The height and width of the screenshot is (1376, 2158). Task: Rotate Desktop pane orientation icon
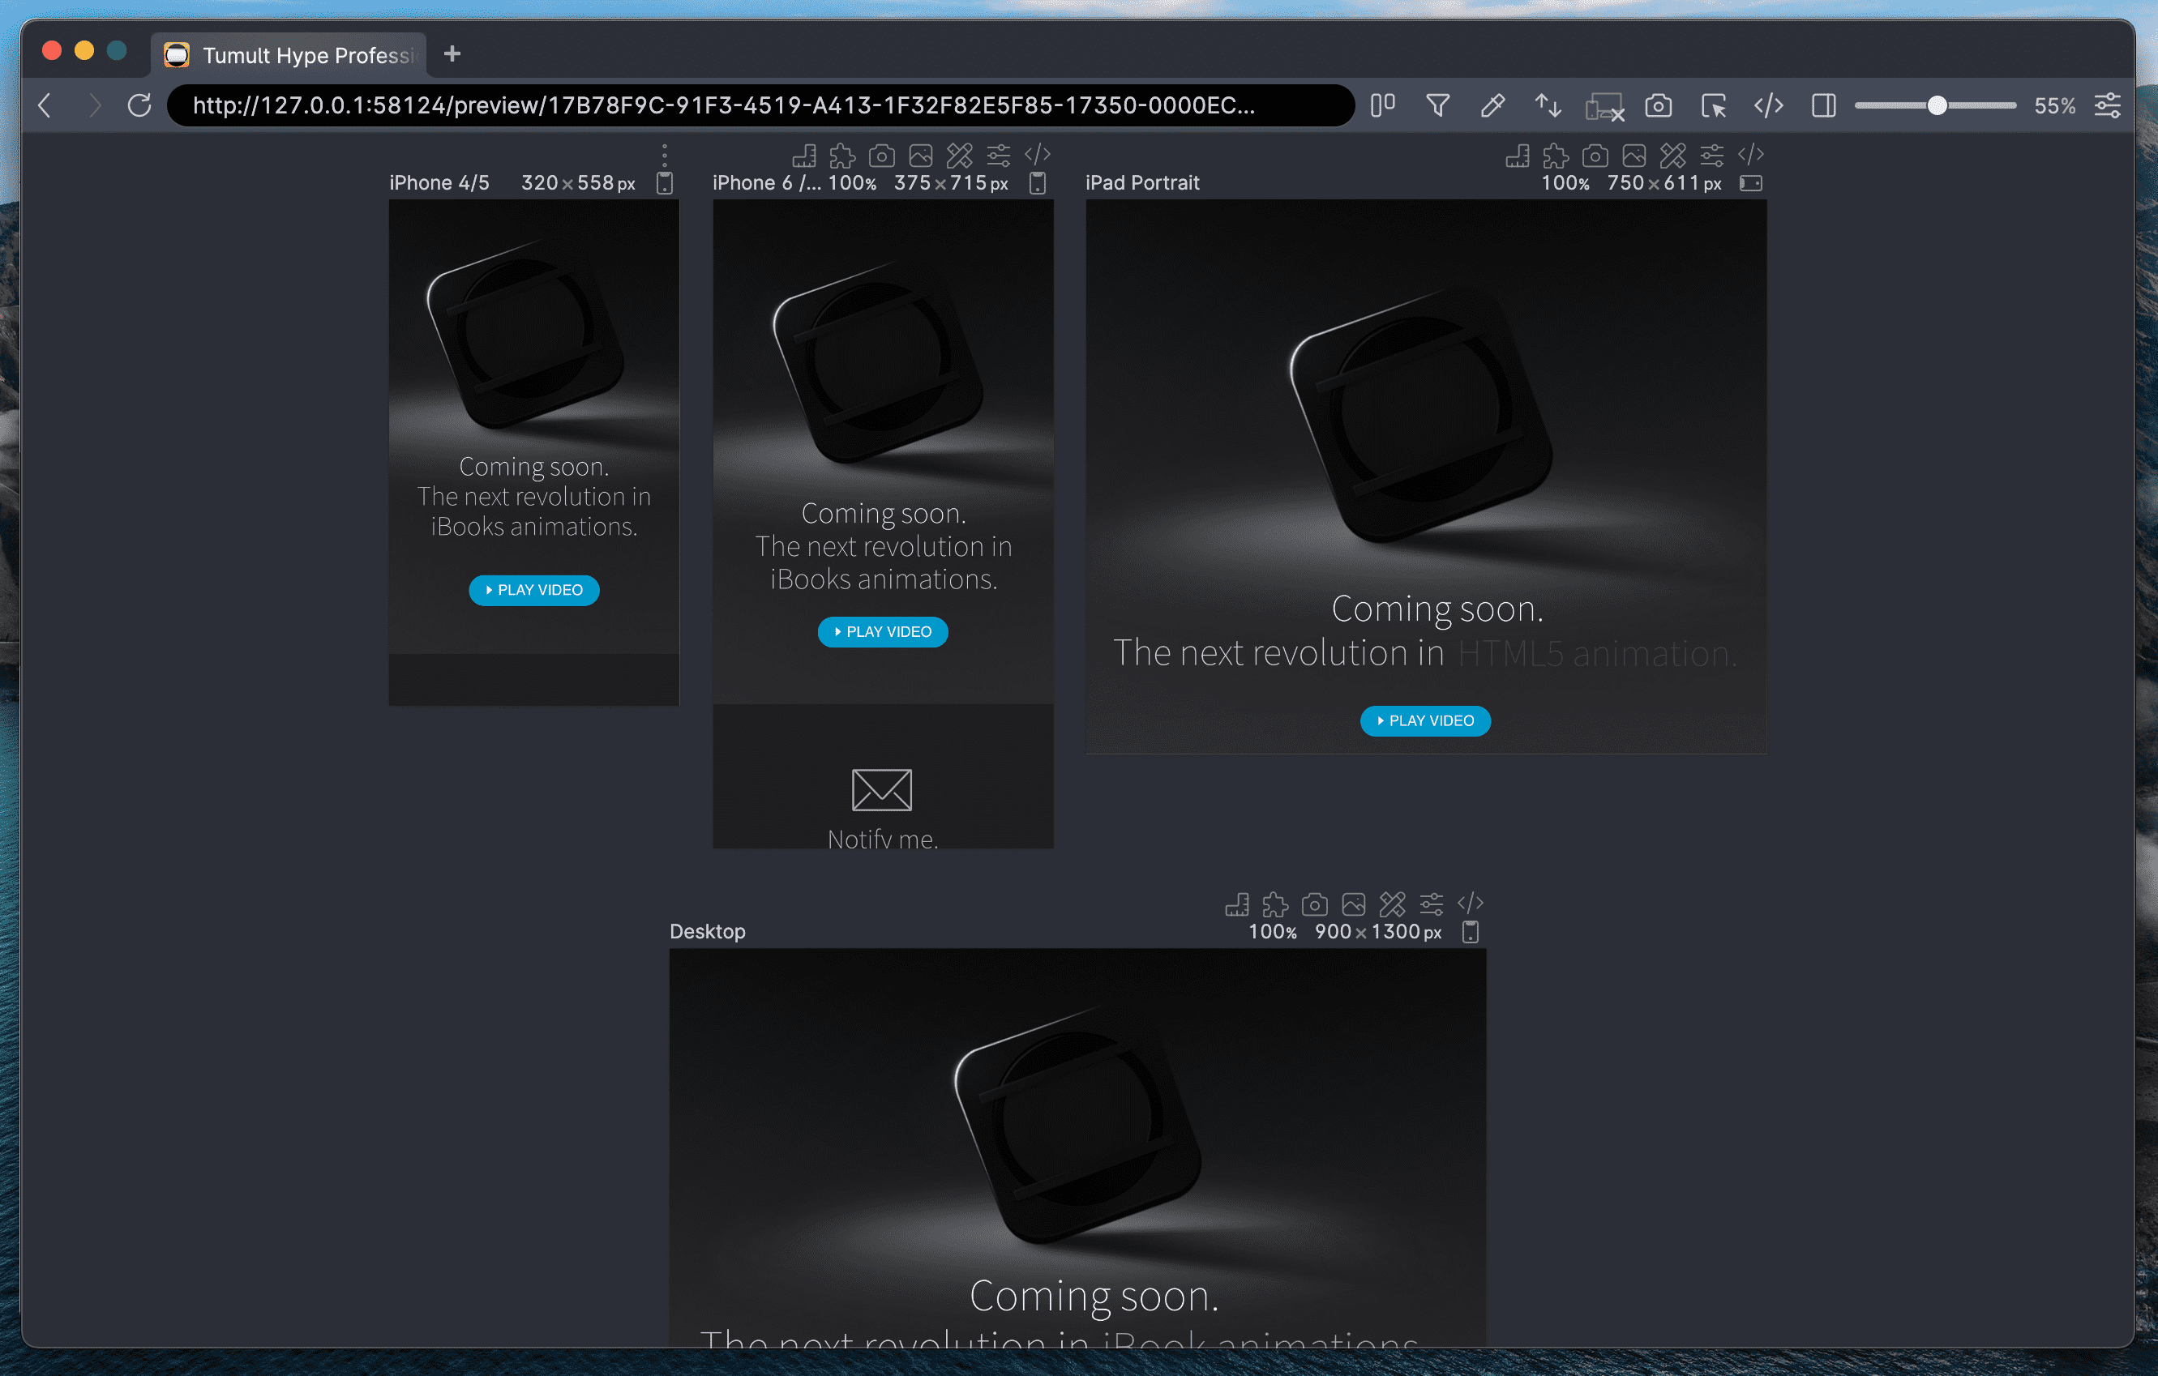click(1471, 932)
